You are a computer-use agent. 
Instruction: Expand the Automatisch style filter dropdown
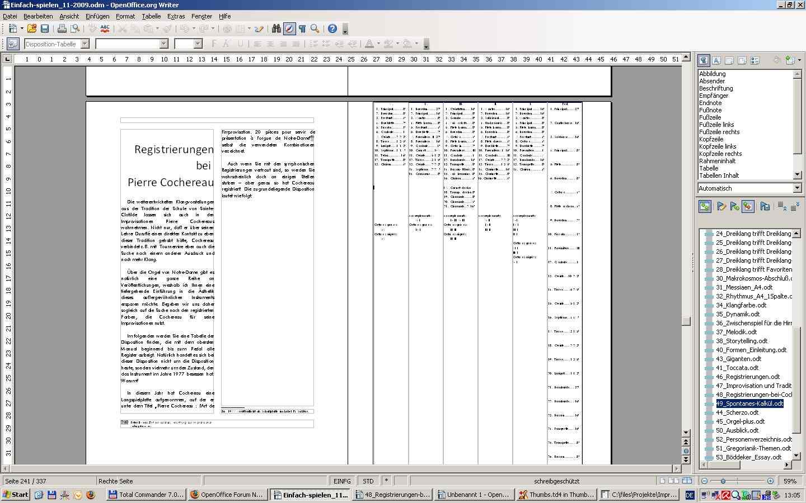[797, 188]
